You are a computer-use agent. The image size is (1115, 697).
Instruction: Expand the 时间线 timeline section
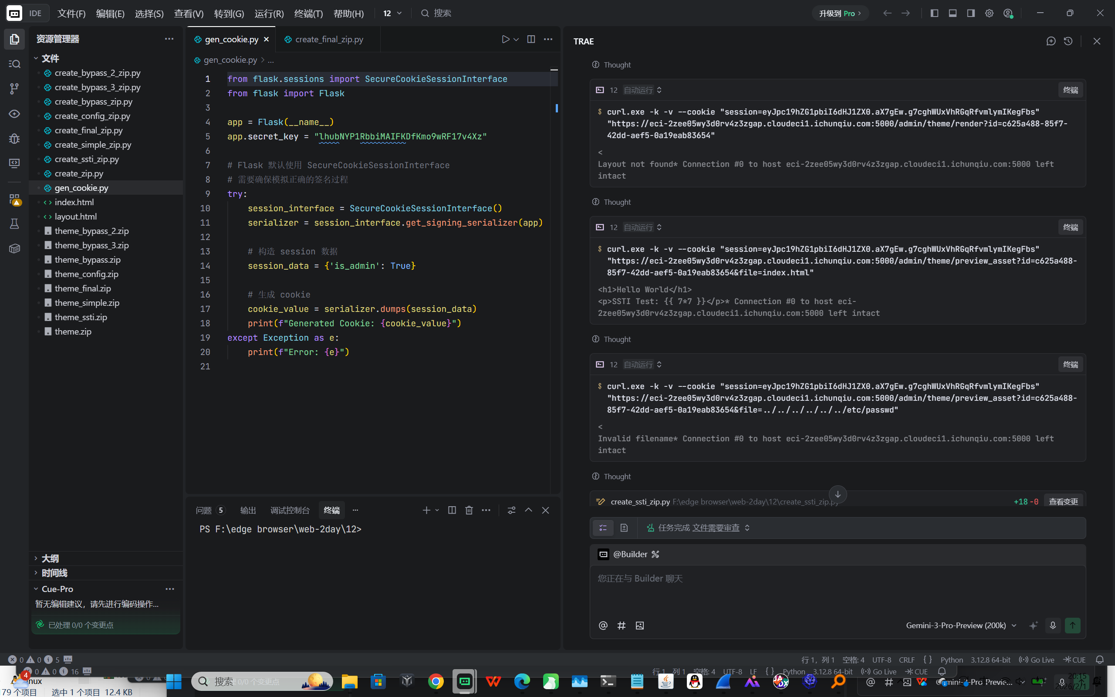coord(54,573)
